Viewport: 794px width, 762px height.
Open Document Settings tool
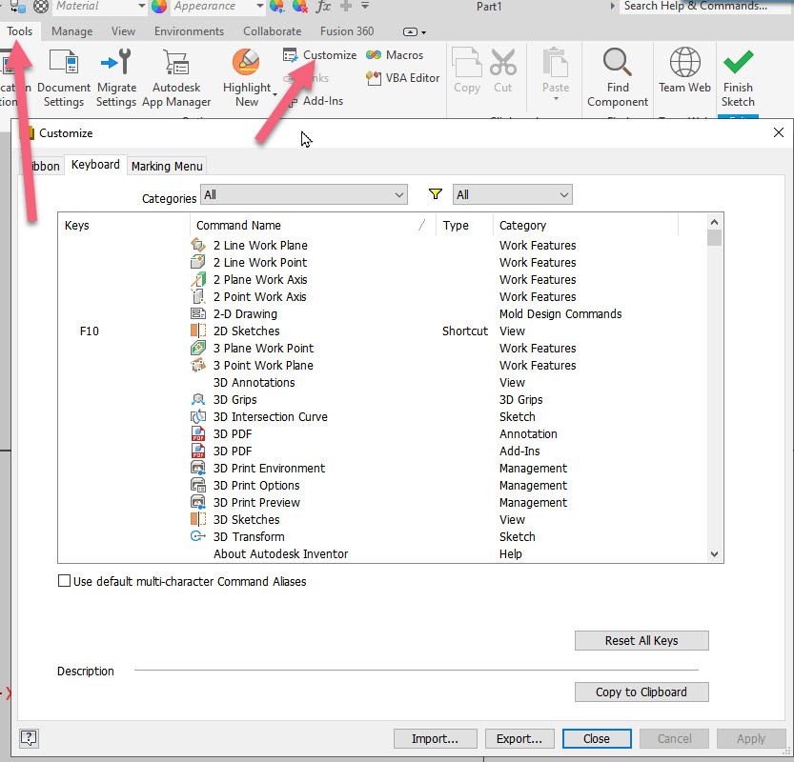pyautogui.click(x=63, y=78)
